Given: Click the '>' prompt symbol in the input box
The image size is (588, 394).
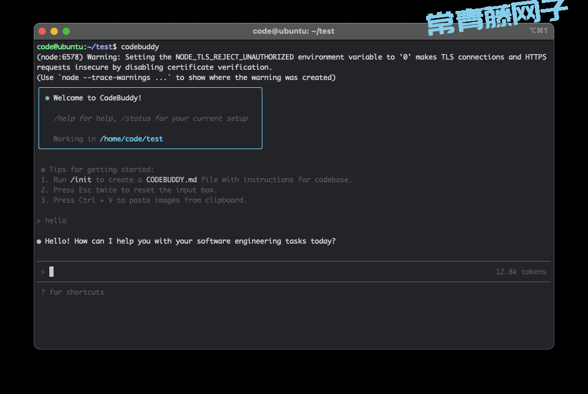Looking at the screenshot, I should click(x=43, y=272).
